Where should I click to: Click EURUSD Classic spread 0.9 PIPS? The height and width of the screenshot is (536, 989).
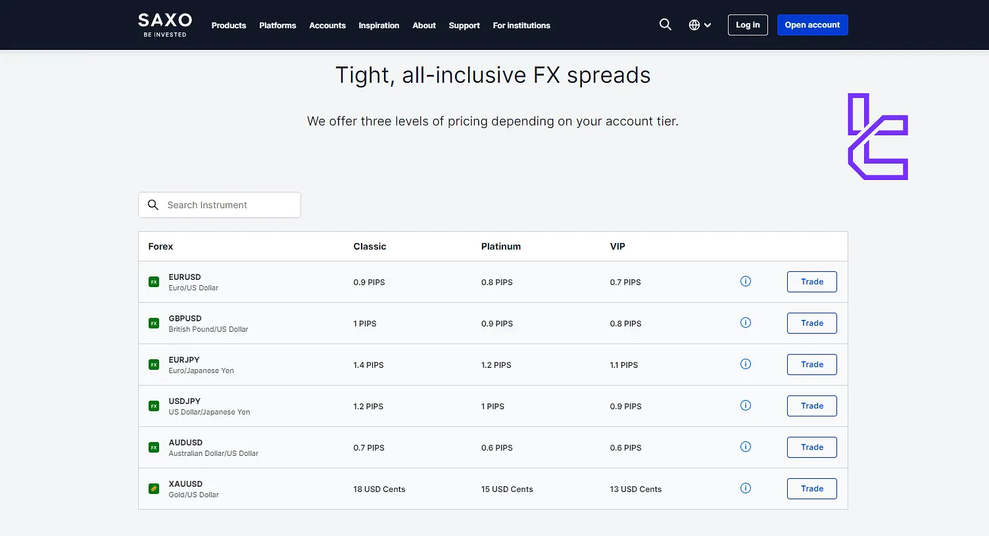369,282
